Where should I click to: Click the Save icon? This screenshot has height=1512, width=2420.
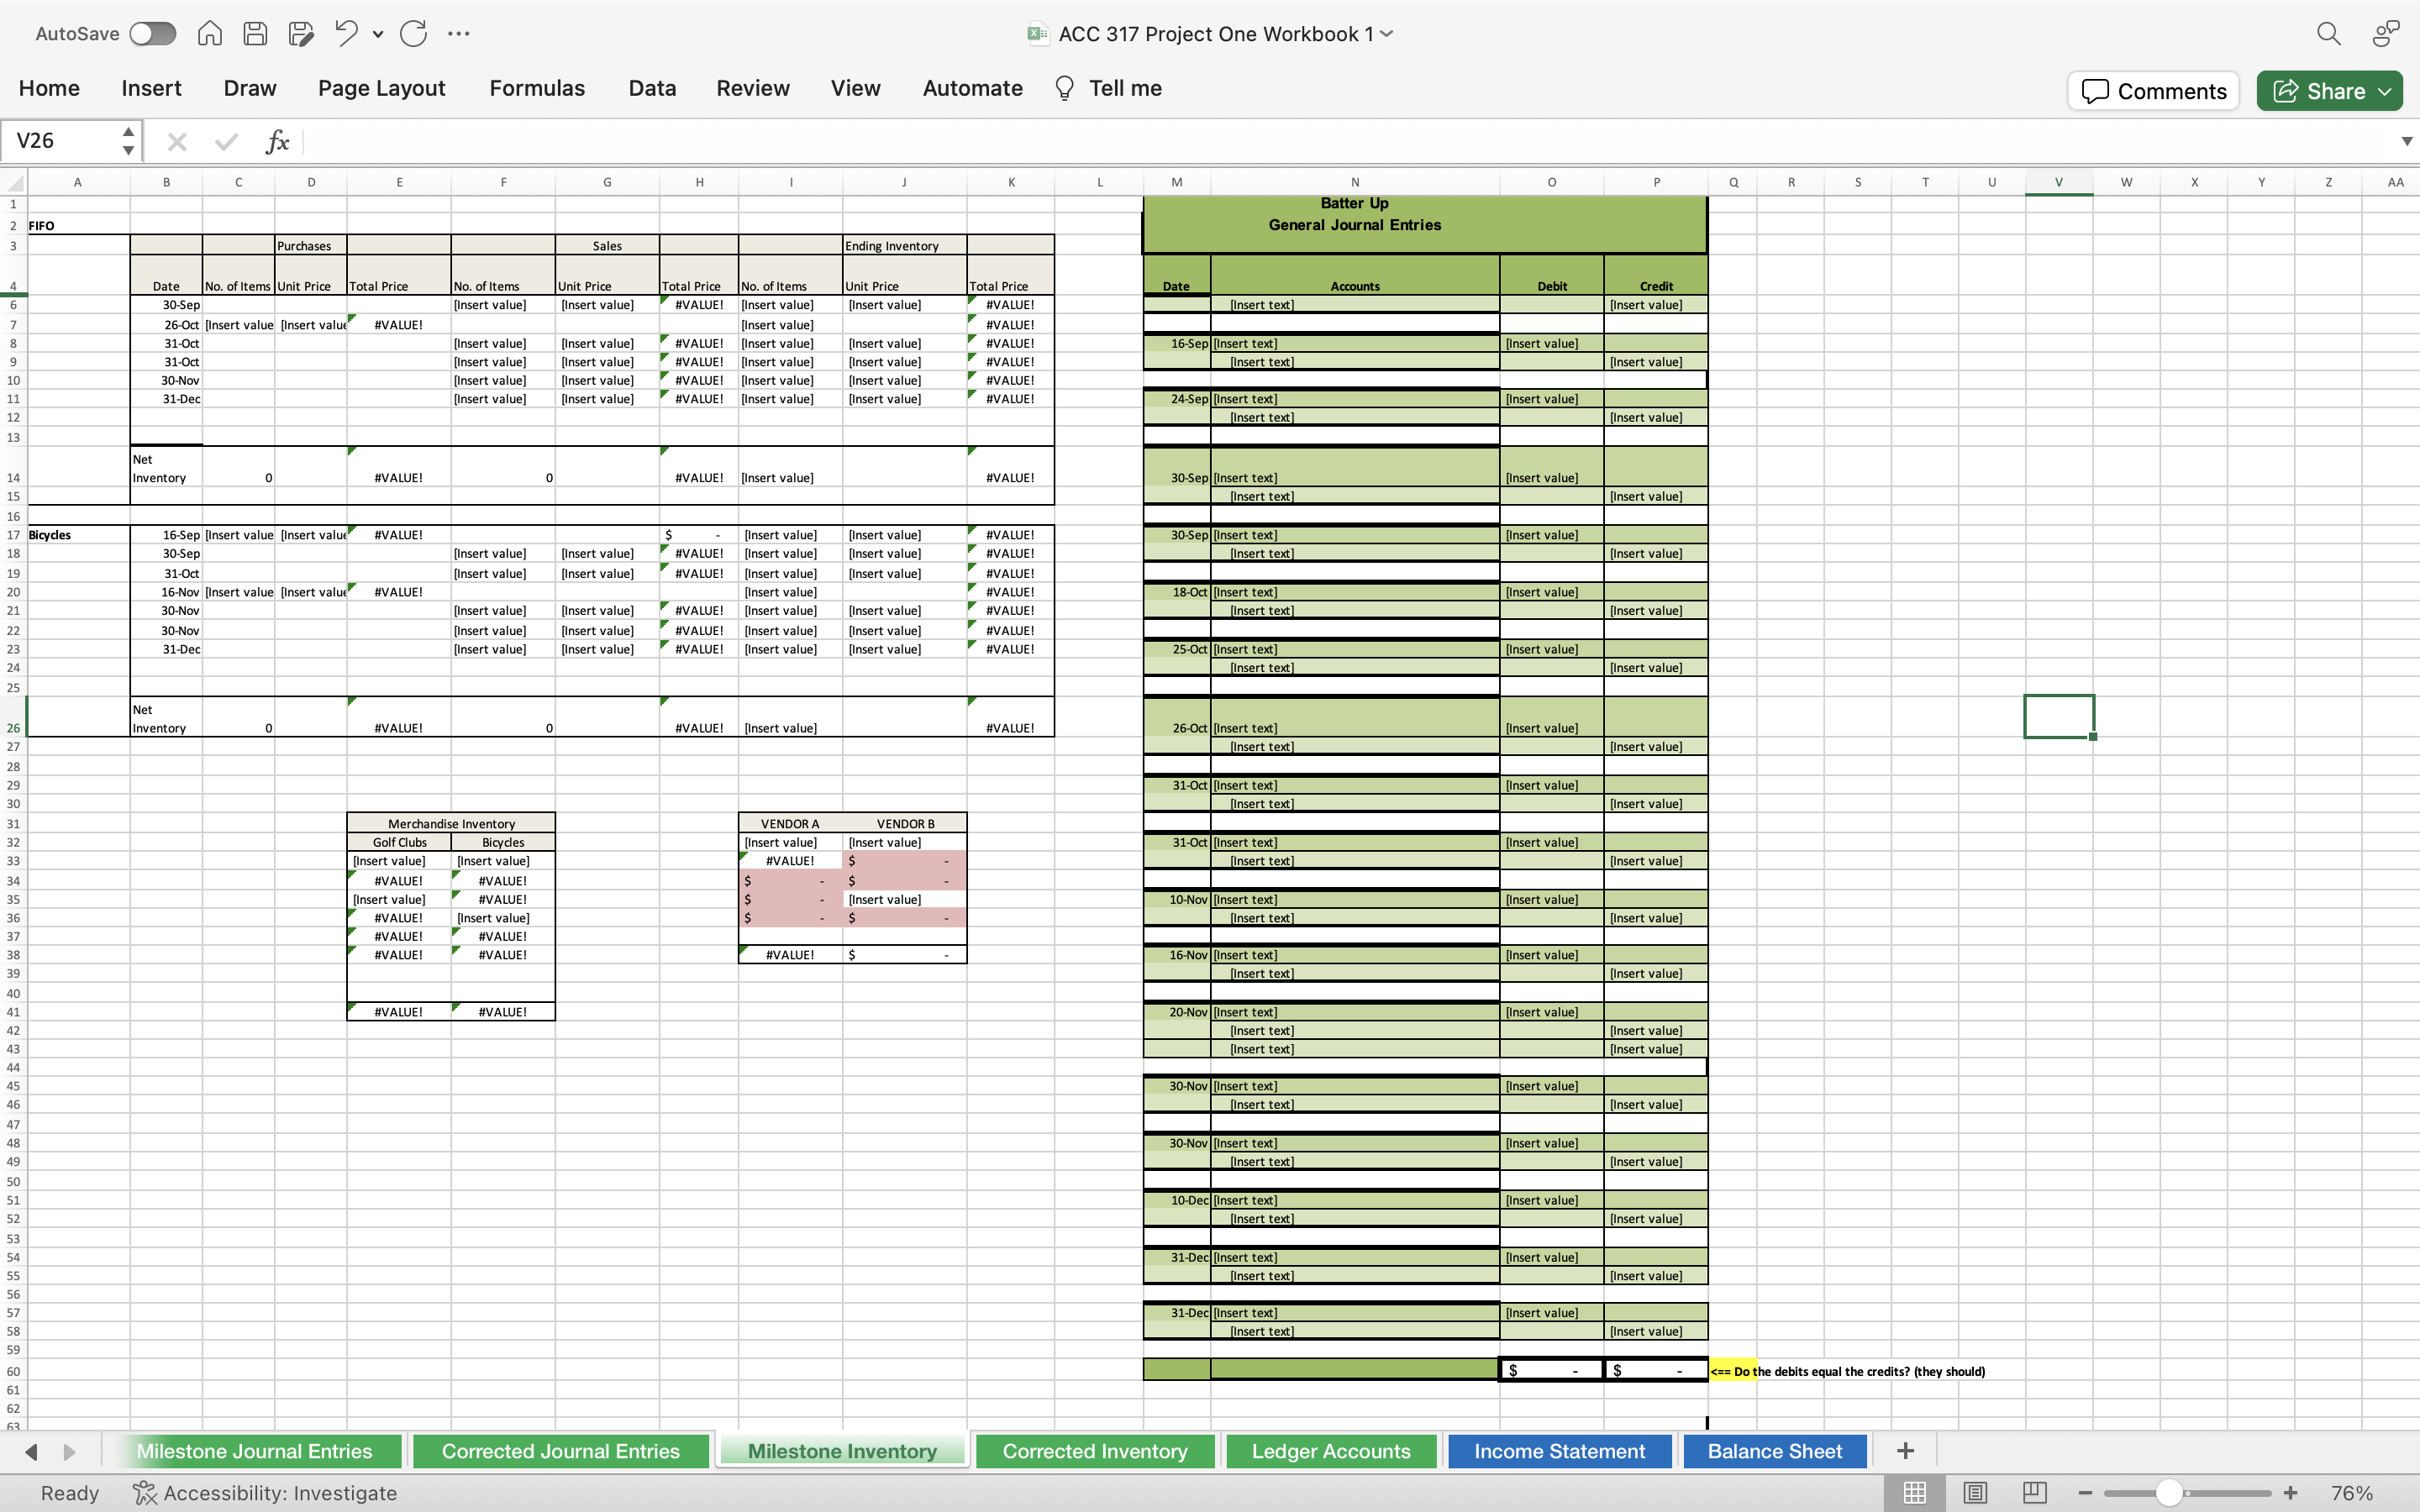pos(255,34)
